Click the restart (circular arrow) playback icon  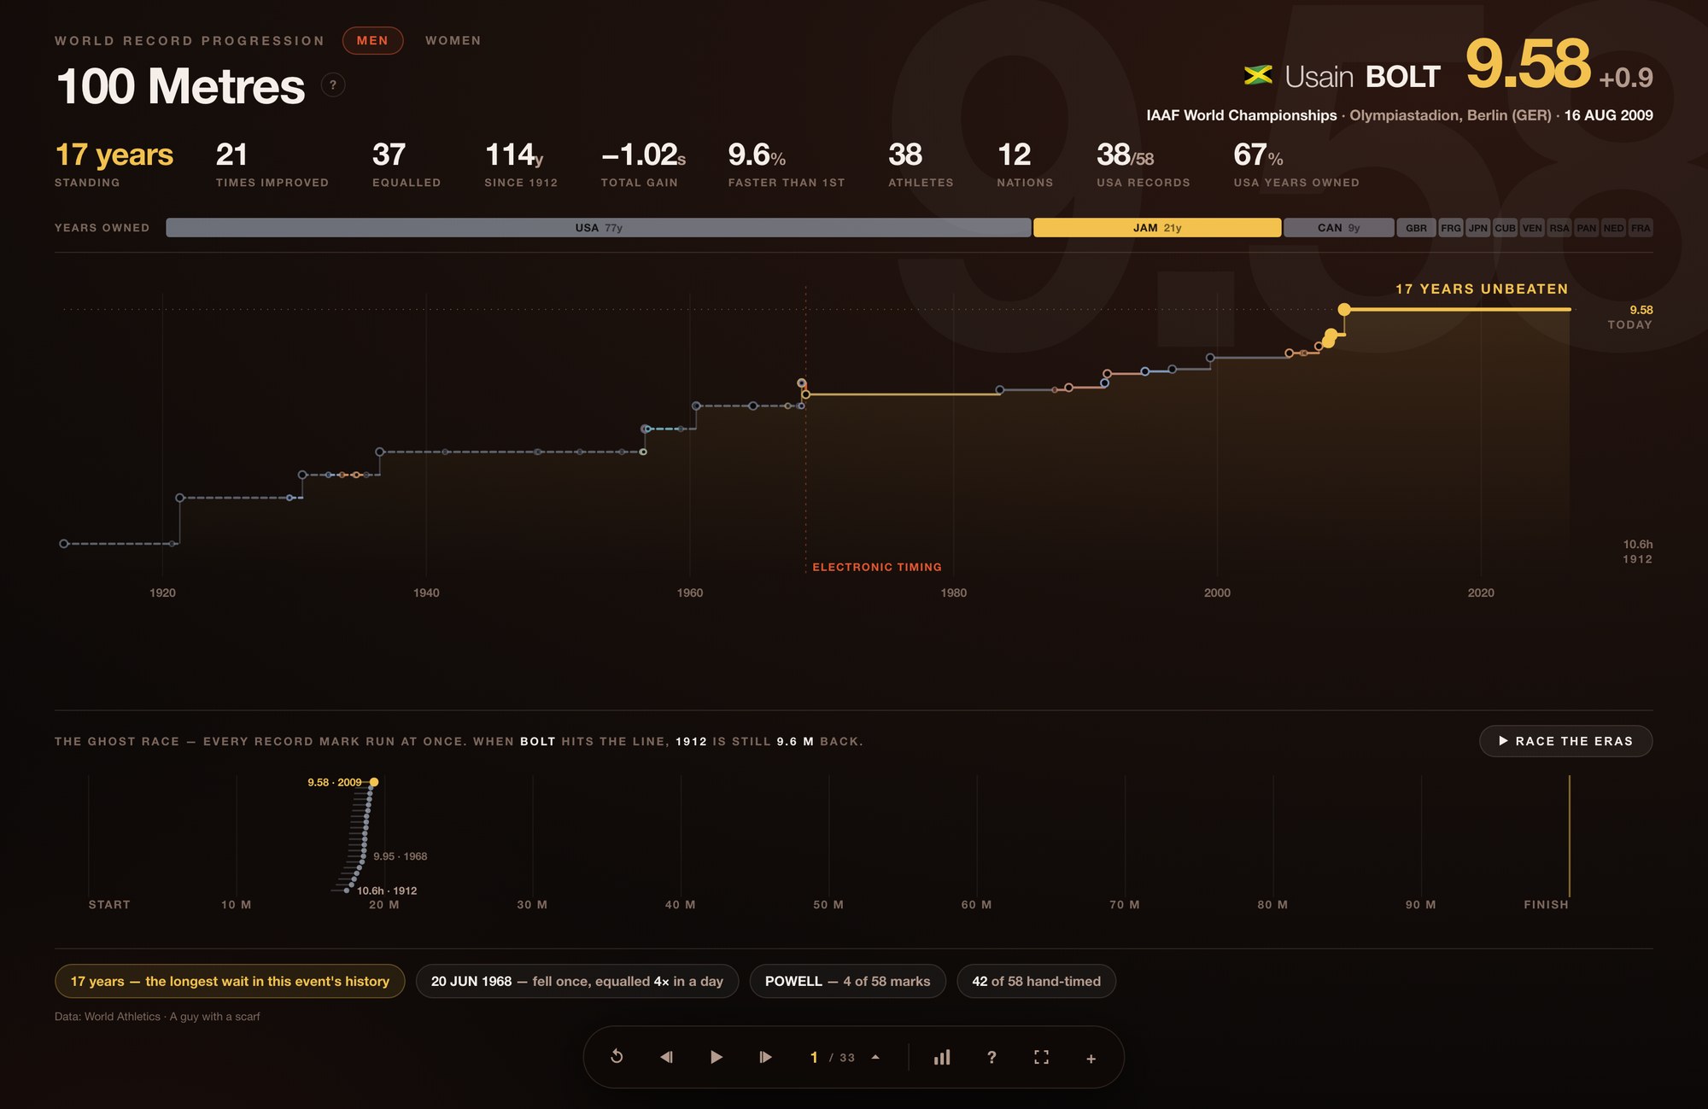click(x=617, y=1057)
